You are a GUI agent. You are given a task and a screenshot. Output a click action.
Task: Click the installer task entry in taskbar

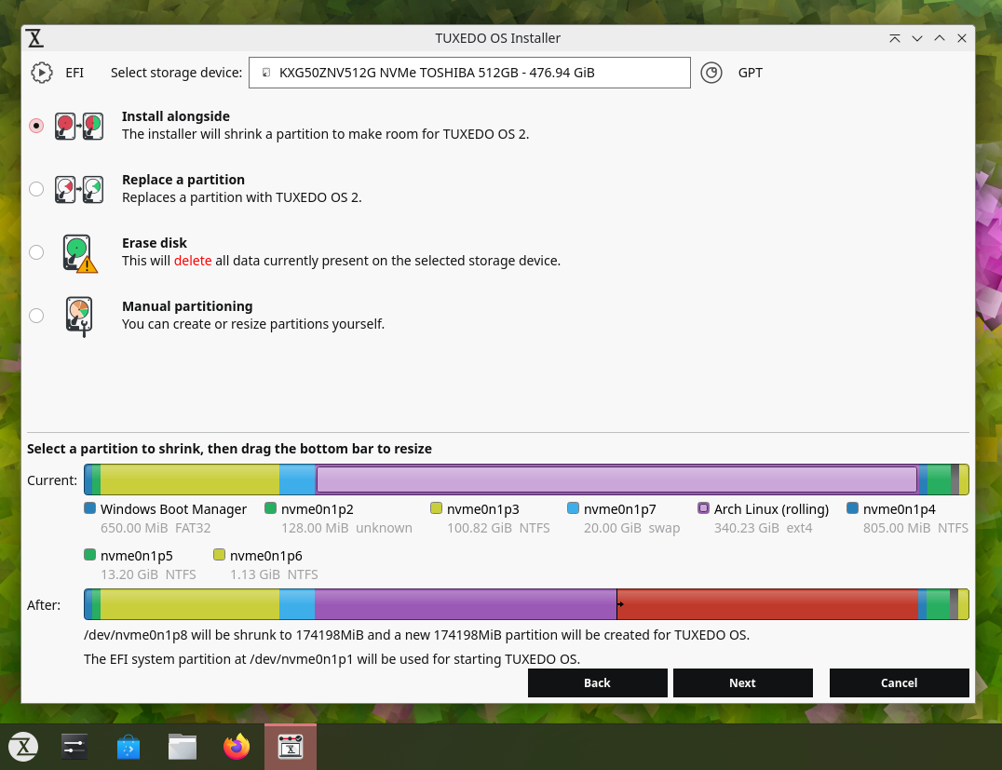point(291,747)
